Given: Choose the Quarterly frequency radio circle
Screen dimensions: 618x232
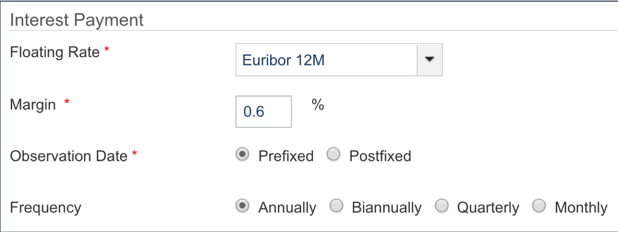Looking at the screenshot, I should pyautogui.click(x=441, y=207).
